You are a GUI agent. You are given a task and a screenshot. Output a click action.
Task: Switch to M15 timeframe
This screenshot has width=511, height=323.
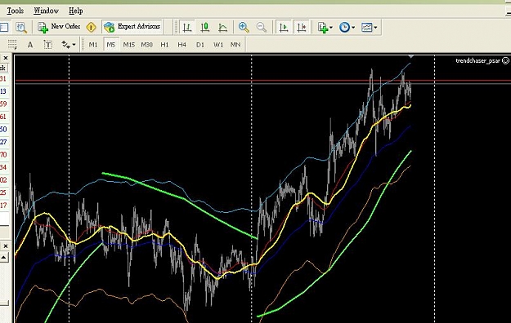(x=129, y=45)
